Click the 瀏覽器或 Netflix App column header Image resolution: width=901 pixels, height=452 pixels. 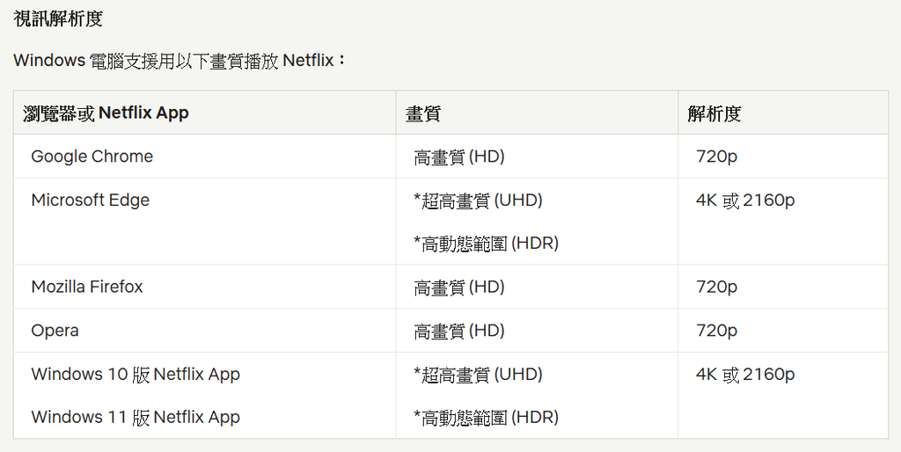[x=106, y=113]
